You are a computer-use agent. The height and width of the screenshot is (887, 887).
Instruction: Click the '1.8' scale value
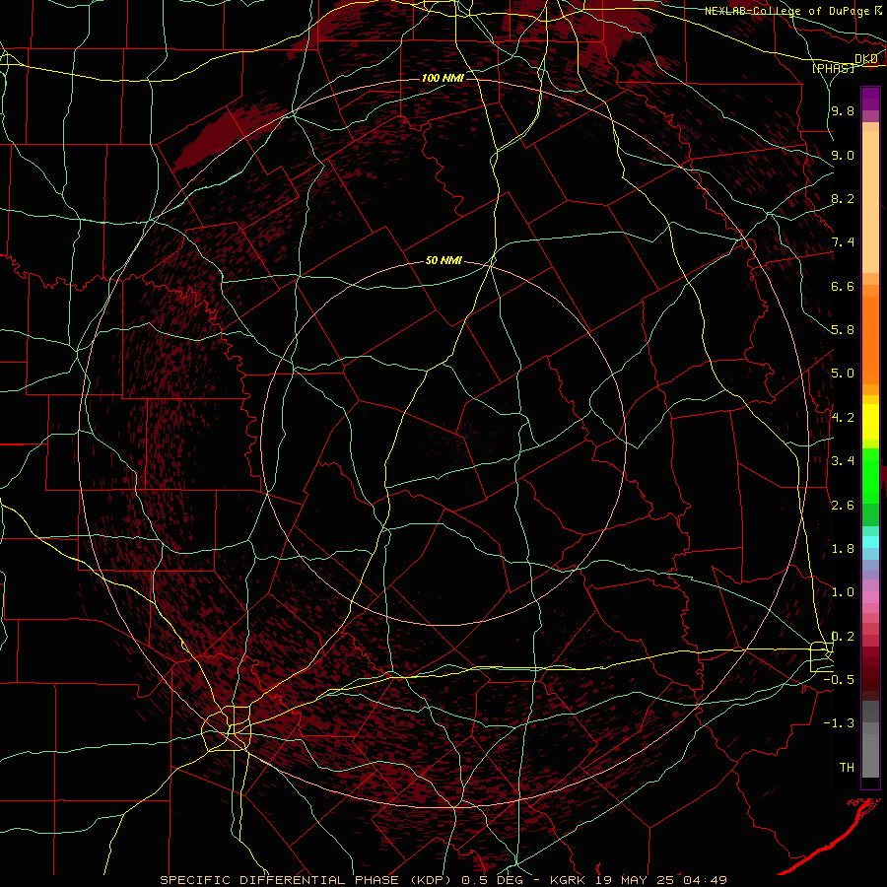(x=843, y=549)
